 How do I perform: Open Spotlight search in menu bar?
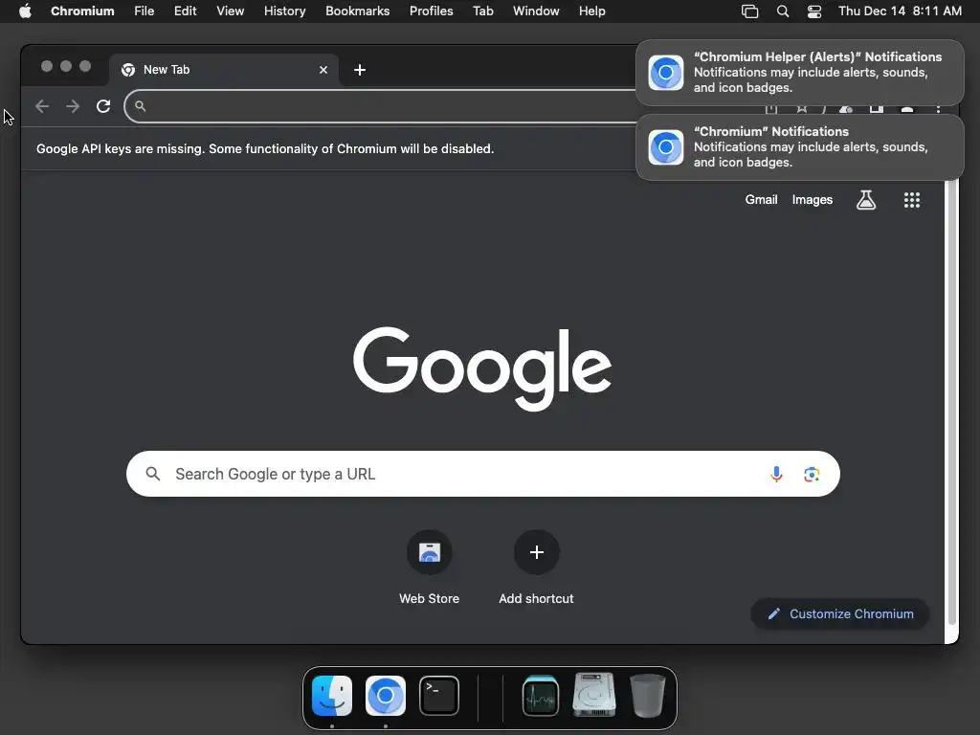coord(783,11)
